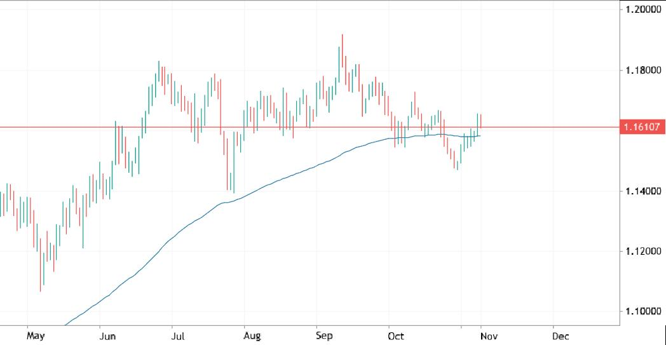This screenshot has height=345, width=666.
Task: Click the 1.10000 price axis label
Action: click(644, 312)
